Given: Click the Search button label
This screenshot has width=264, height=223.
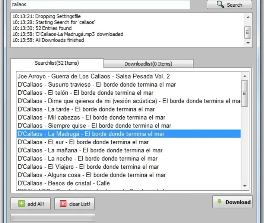Looking at the screenshot, I should (x=235, y=5).
